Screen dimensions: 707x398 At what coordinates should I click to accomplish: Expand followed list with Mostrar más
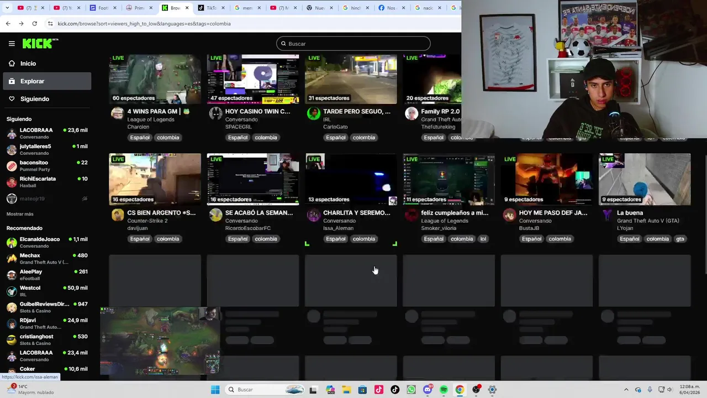pyautogui.click(x=20, y=214)
